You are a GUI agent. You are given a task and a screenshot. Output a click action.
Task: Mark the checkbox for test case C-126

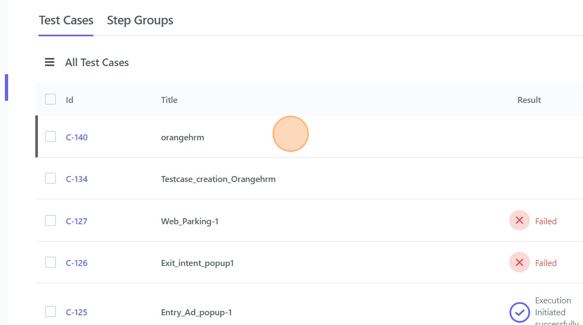(x=50, y=263)
